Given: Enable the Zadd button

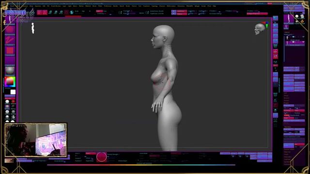Looking at the screenshot, I should click(x=99, y=11).
